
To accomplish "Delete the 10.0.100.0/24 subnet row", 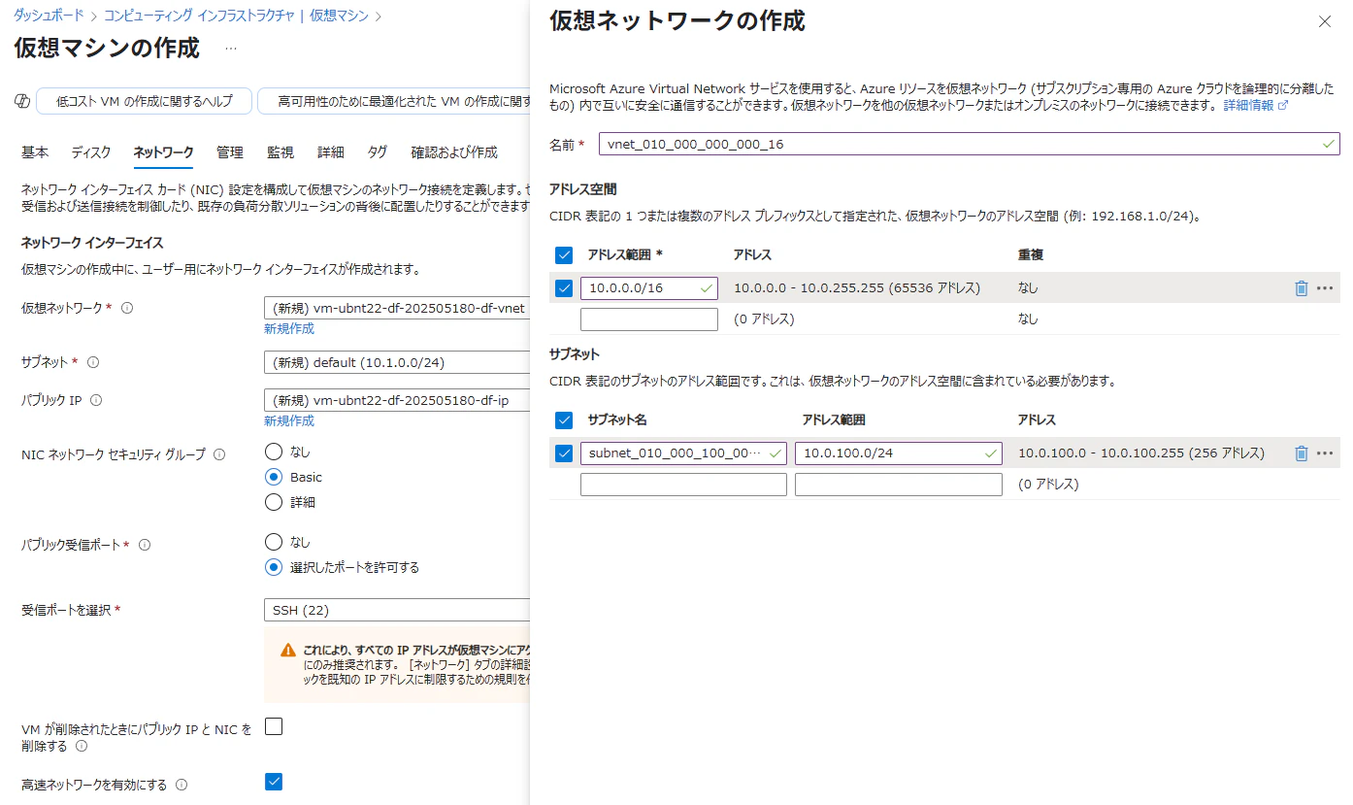I will click(x=1302, y=453).
